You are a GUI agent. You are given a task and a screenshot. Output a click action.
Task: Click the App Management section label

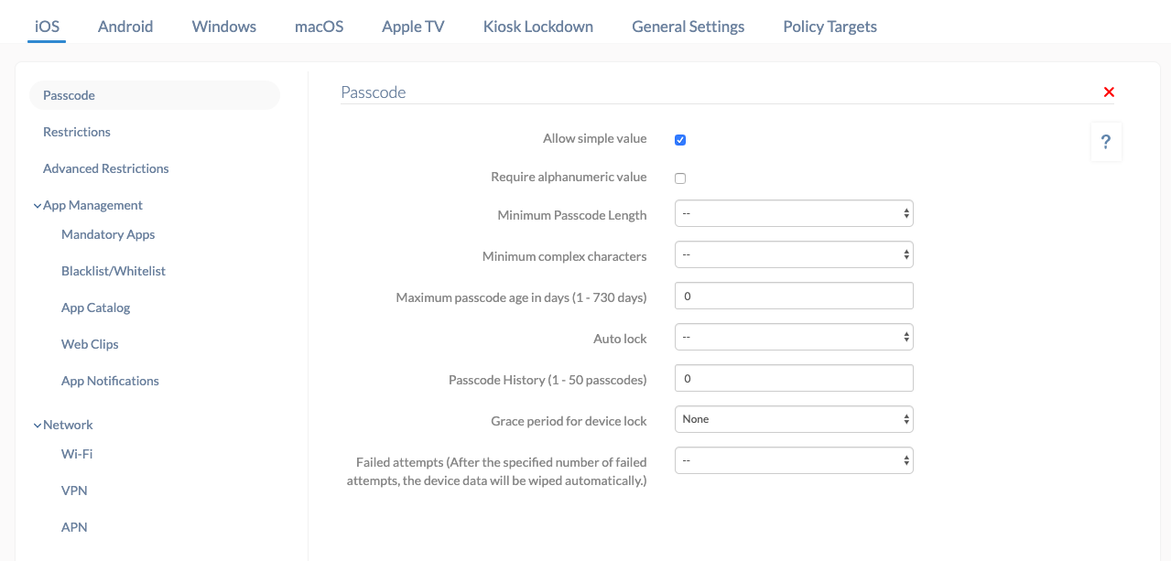pyautogui.click(x=92, y=205)
